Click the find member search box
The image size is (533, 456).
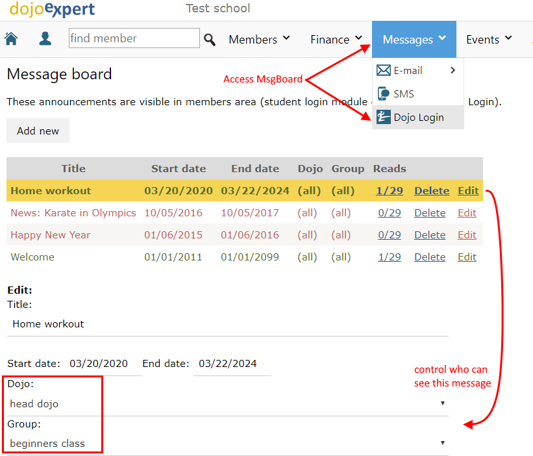coord(134,38)
